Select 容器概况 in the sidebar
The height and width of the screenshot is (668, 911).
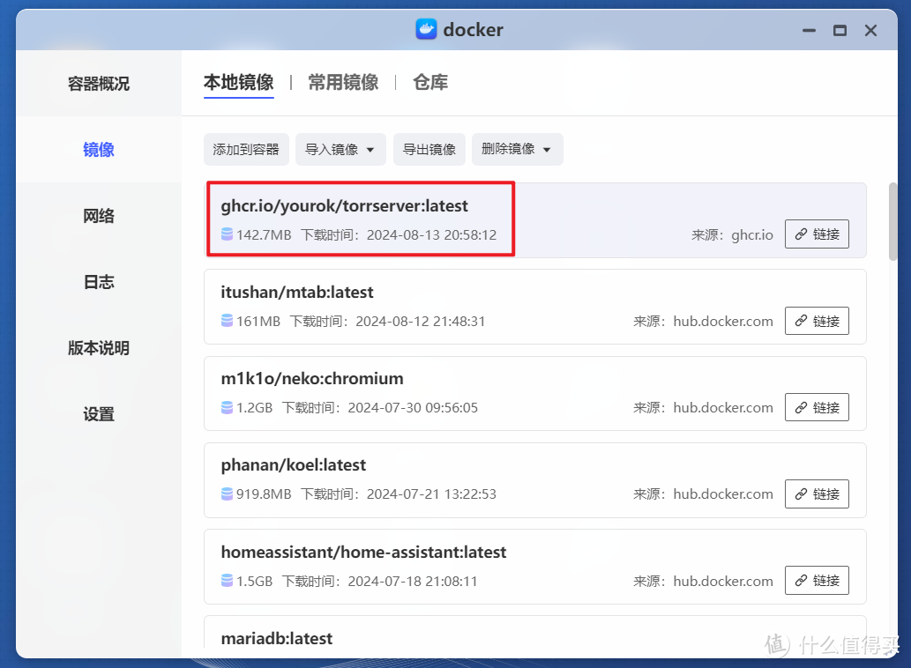[x=97, y=82]
